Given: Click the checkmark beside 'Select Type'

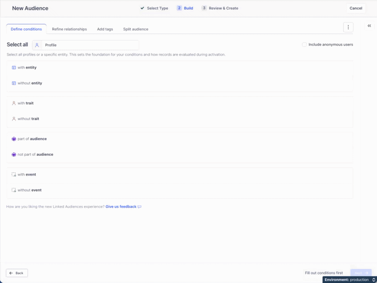Looking at the screenshot, I should [142, 8].
